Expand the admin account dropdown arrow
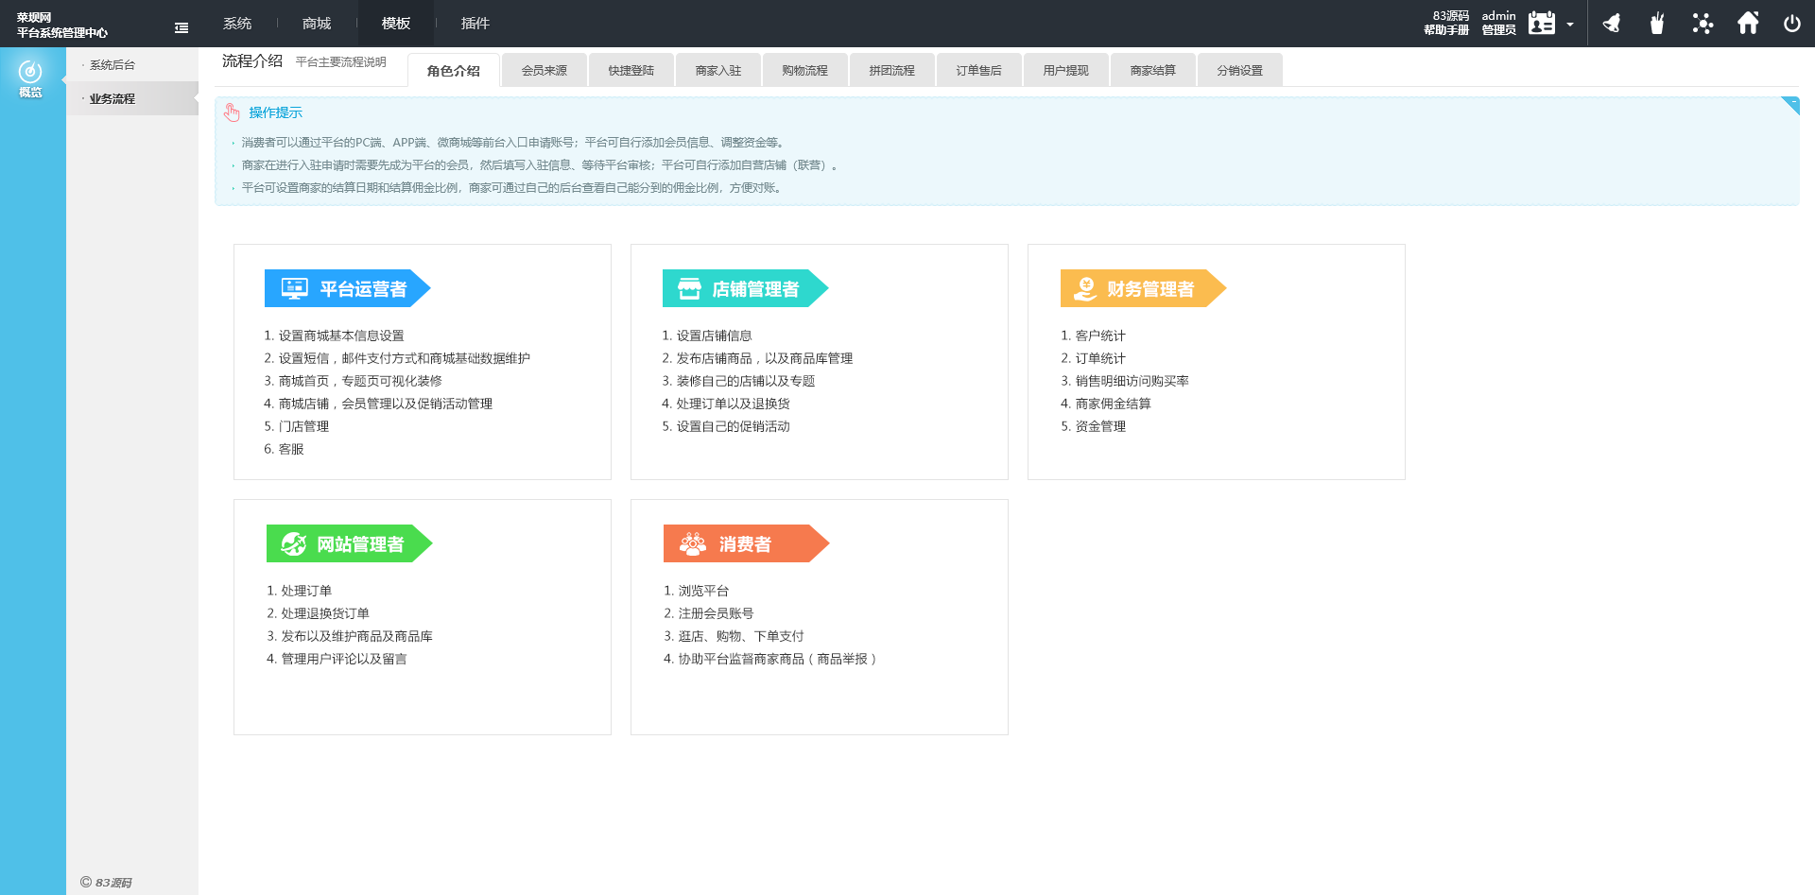Screen dimensions: 1815x895 tap(1570, 25)
